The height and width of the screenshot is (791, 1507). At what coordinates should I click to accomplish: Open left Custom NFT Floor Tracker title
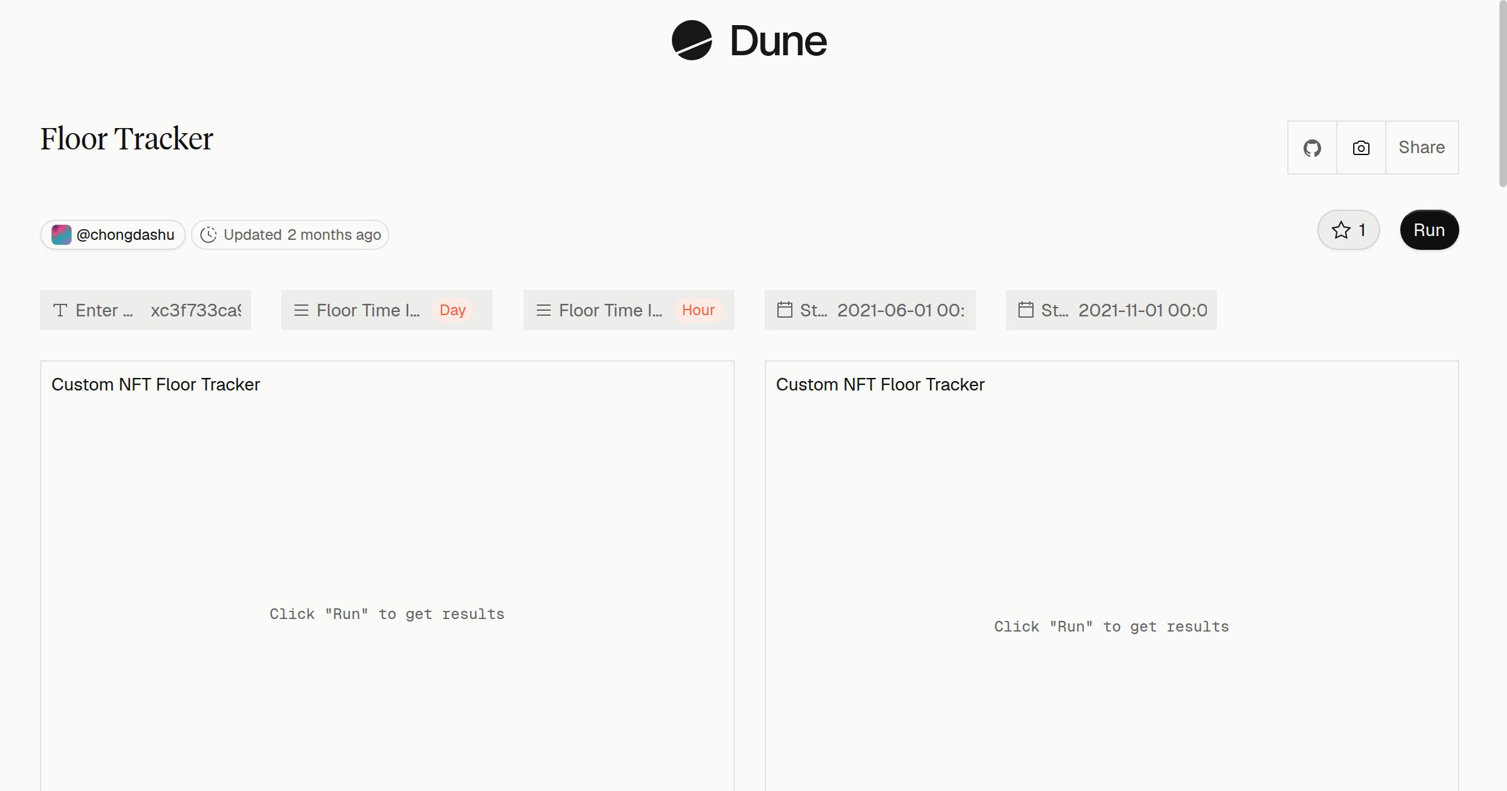pyautogui.click(x=156, y=384)
